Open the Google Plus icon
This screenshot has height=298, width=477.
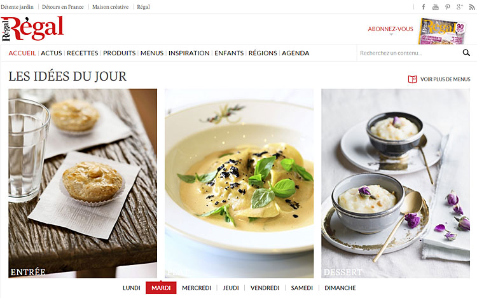click(x=459, y=7)
